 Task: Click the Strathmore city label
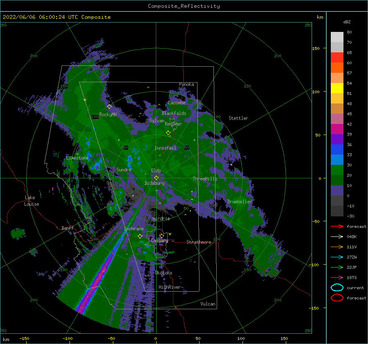click(x=199, y=242)
